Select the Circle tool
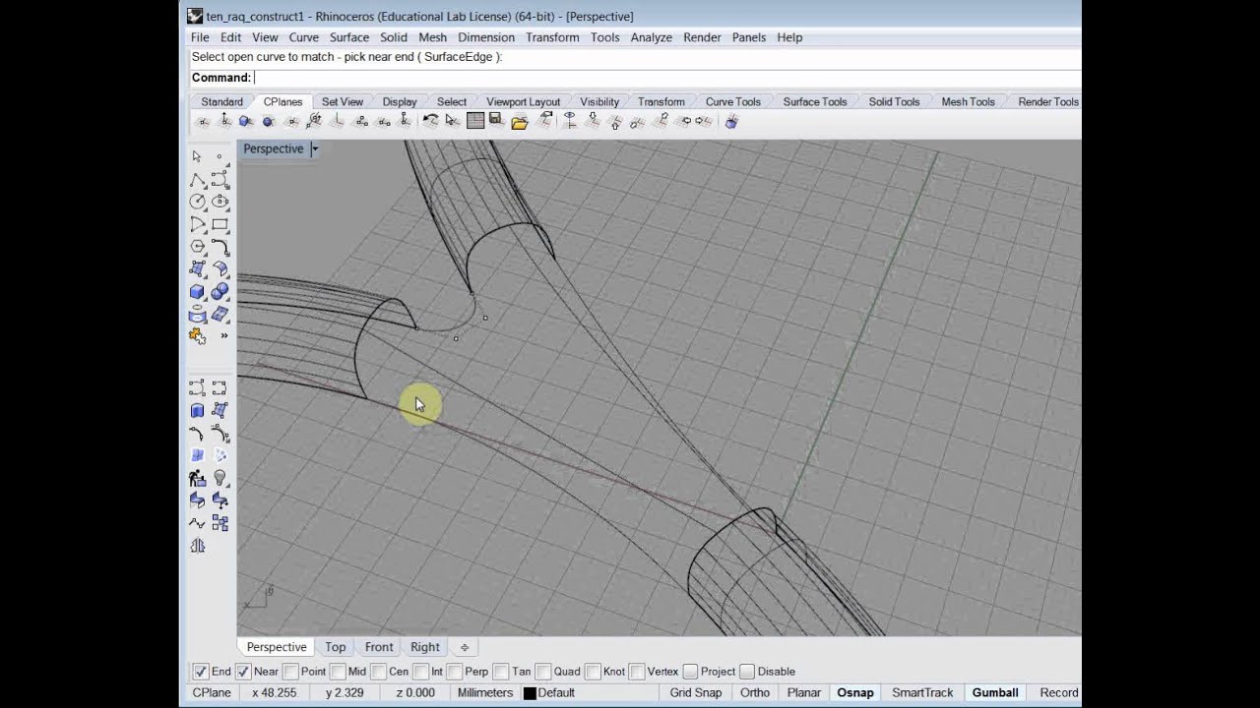This screenshot has height=708, width=1260. pos(197,202)
